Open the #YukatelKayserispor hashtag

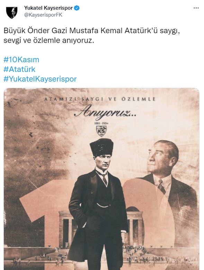[x=40, y=79]
